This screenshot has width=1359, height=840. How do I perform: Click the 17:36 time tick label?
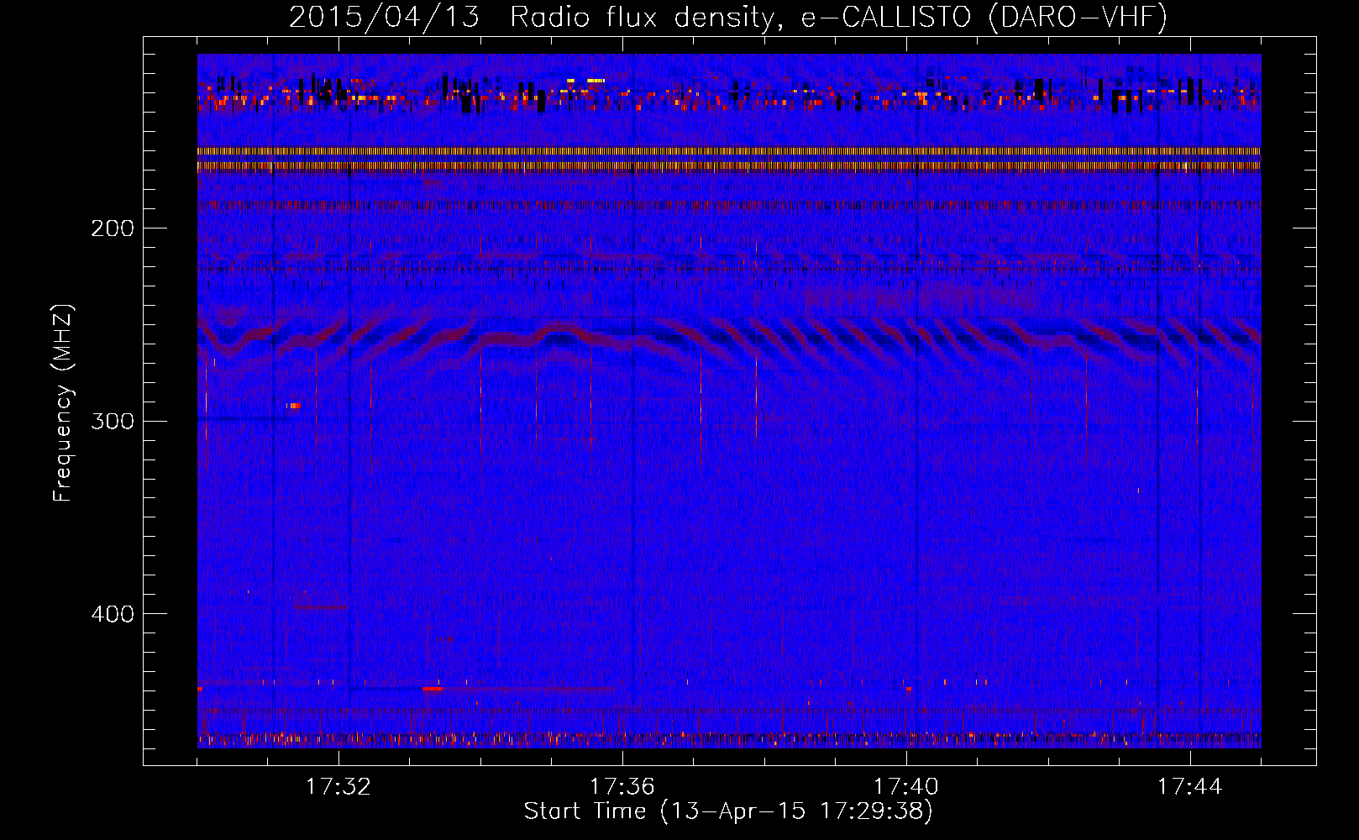[x=622, y=787]
